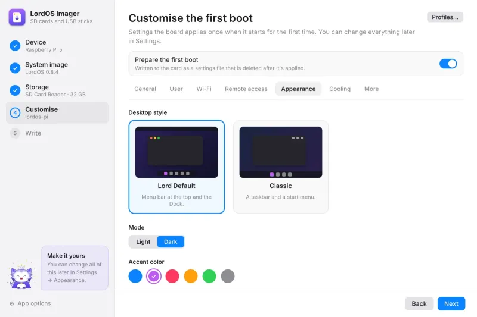Toggle the Prepare the first boot switch
This screenshot has width=477, height=317.
(448, 64)
